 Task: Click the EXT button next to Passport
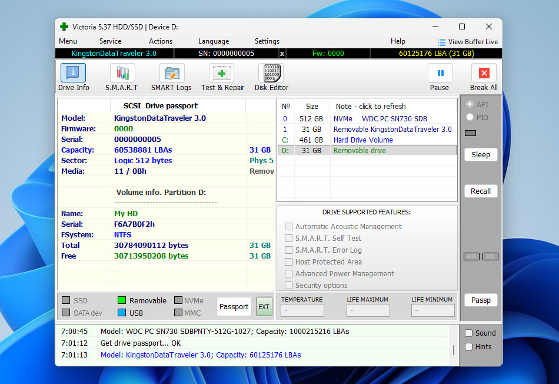tap(264, 307)
